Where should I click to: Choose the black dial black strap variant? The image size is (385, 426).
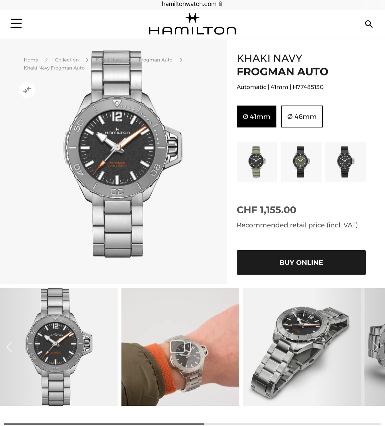pos(345,162)
